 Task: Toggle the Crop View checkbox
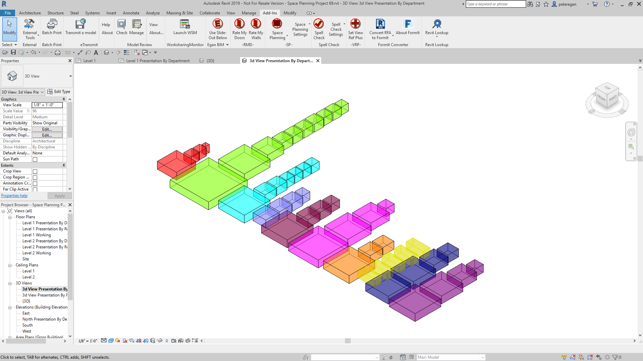click(x=35, y=171)
